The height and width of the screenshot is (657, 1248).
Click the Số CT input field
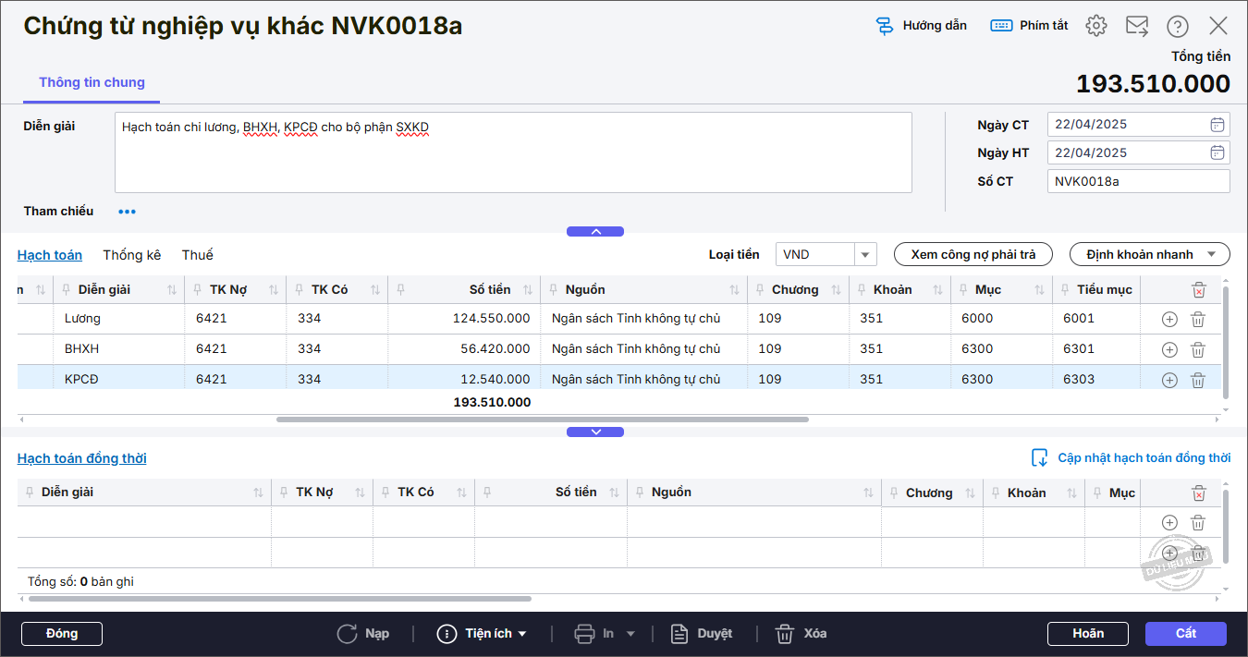[x=1137, y=182]
